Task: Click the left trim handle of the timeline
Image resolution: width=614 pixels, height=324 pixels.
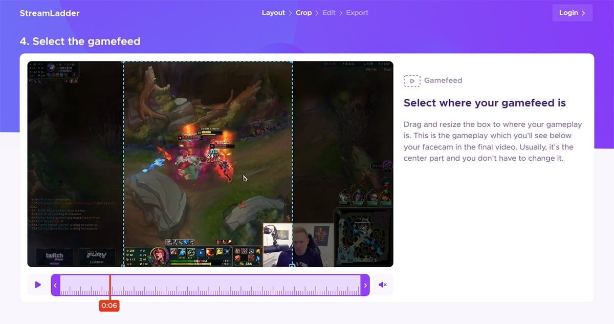Action: [x=55, y=285]
